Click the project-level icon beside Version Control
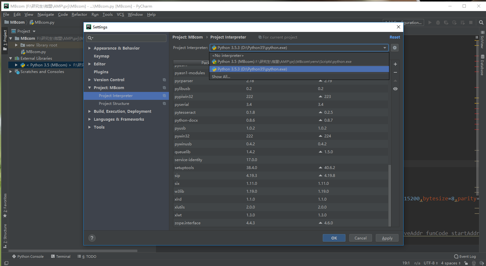 164,80
